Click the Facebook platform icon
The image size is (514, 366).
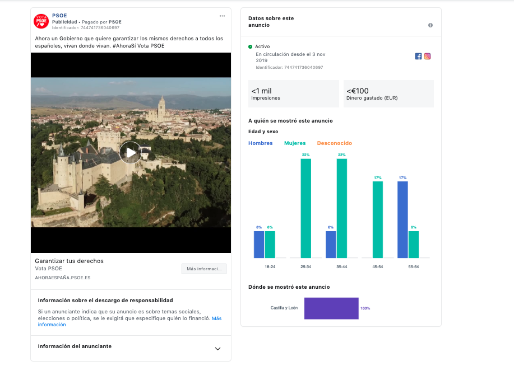pyautogui.click(x=418, y=57)
